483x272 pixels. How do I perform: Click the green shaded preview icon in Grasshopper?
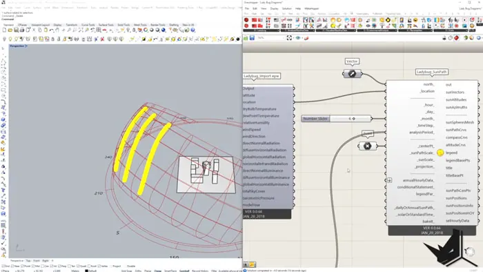click(466, 38)
